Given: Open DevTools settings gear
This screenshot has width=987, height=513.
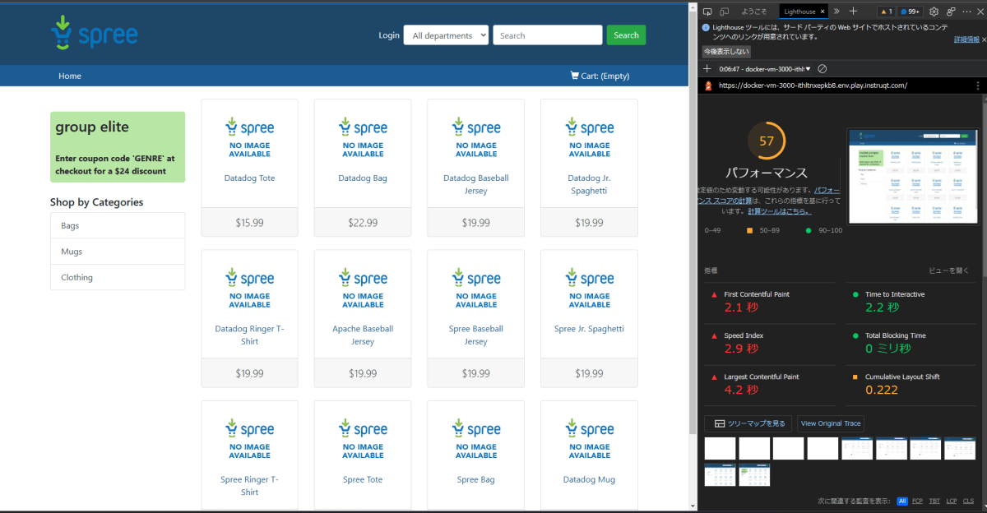Looking at the screenshot, I should pyautogui.click(x=934, y=12).
